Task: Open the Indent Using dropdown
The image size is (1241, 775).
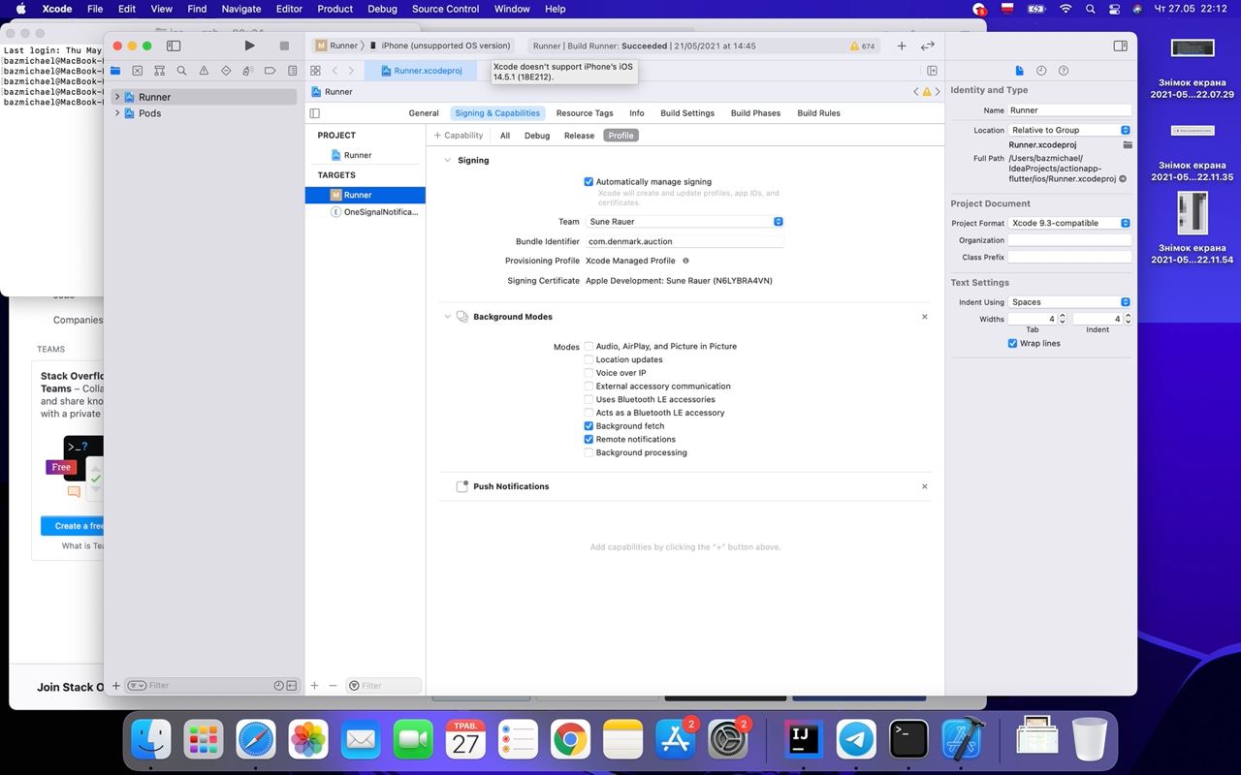Action: 1069,302
